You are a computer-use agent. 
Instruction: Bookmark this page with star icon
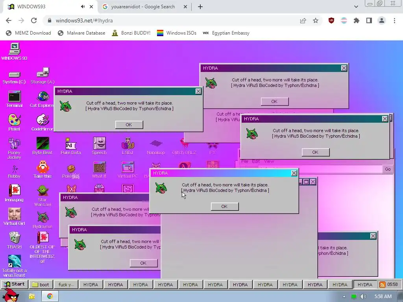coord(316,20)
